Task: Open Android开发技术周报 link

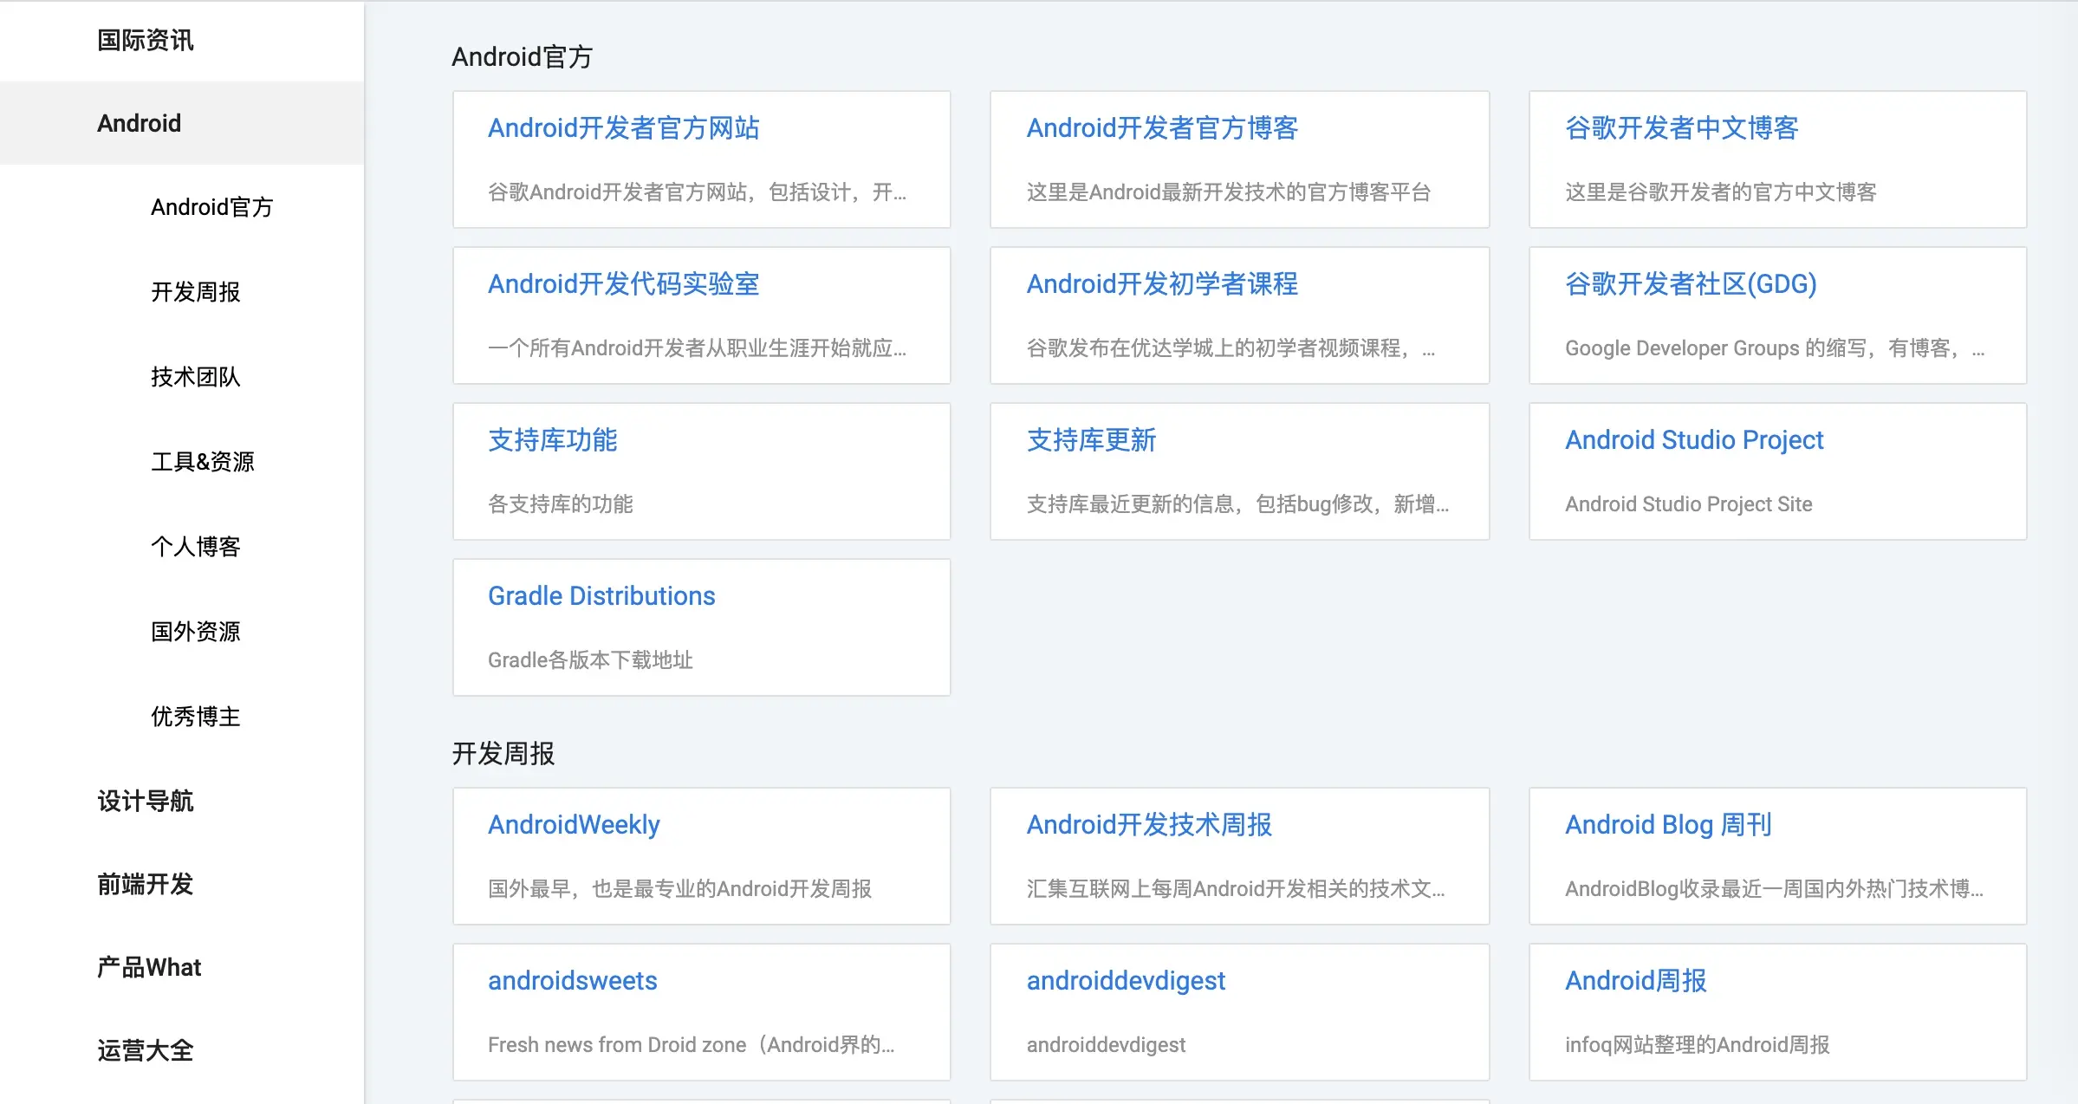Action: pos(1149,825)
